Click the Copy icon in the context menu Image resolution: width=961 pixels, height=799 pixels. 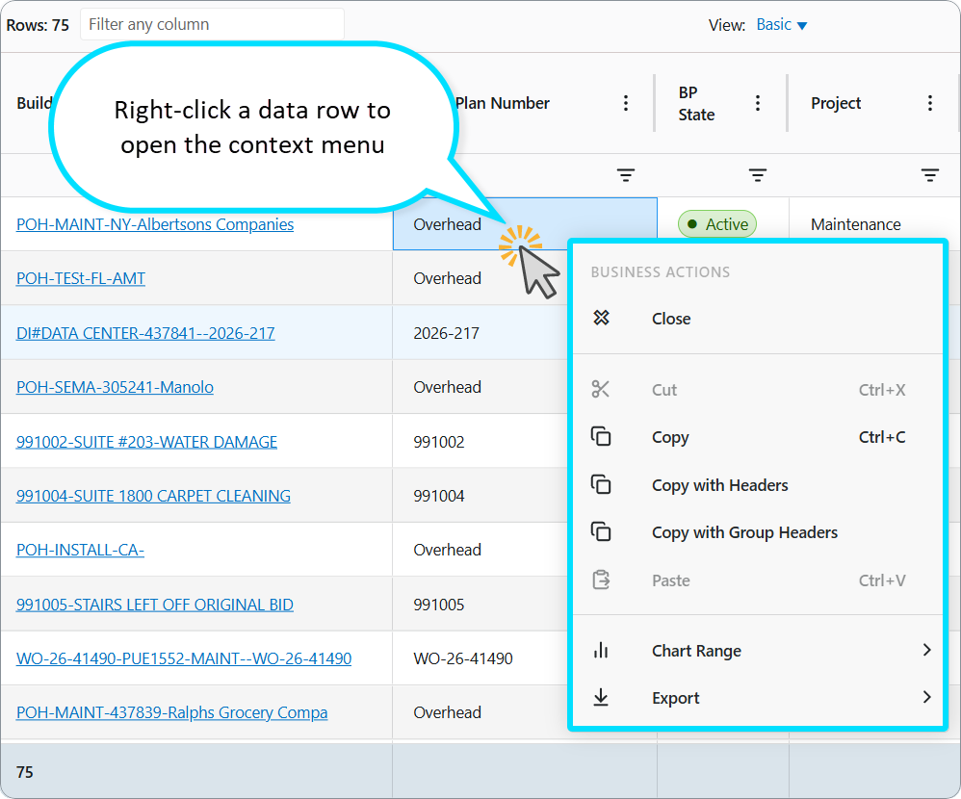click(601, 436)
